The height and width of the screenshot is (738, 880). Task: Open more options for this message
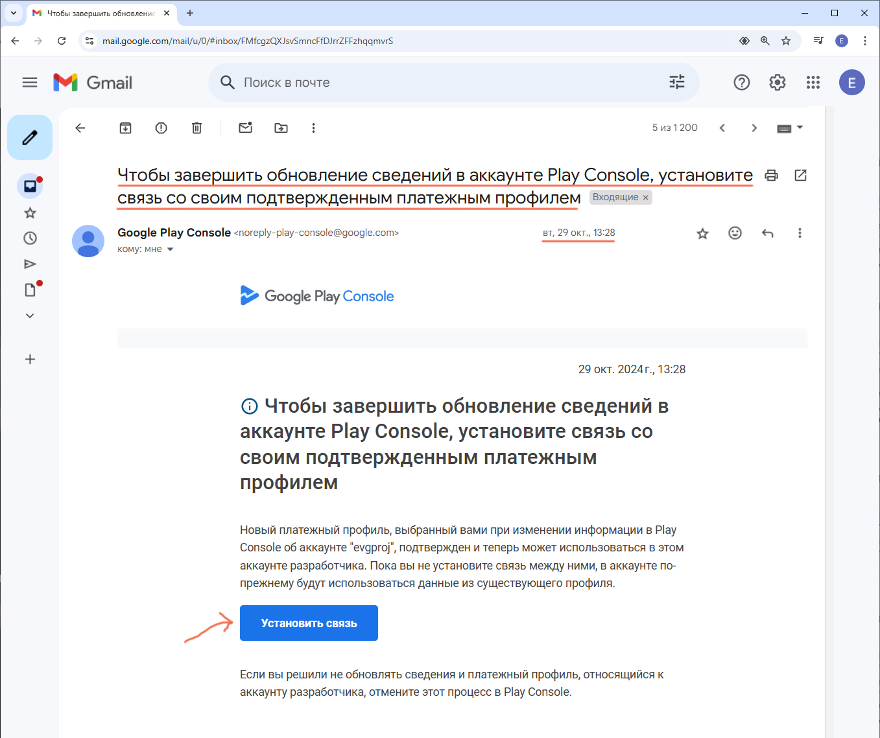[800, 233]
